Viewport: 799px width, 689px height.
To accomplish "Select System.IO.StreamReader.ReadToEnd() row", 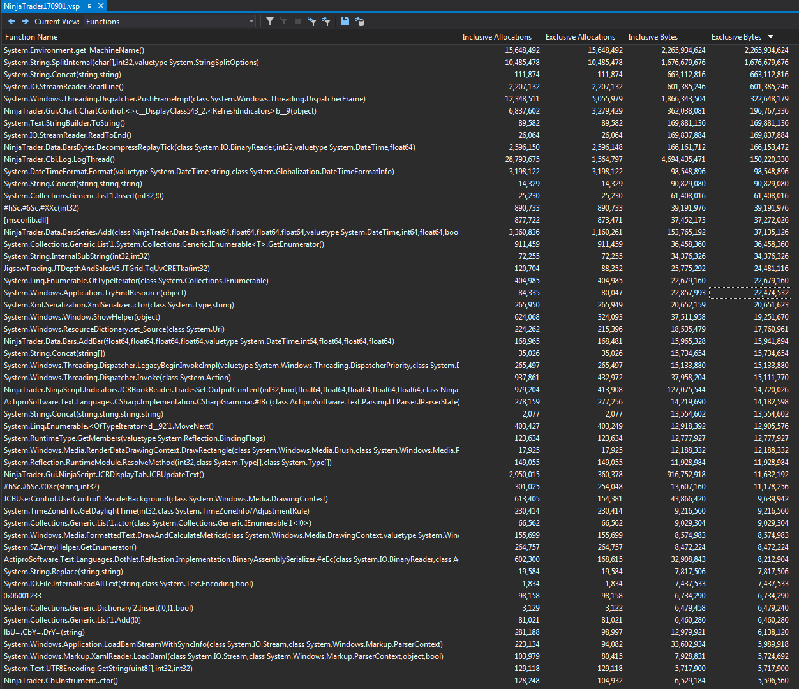I will pyautogui.click(x=396, y=135).
